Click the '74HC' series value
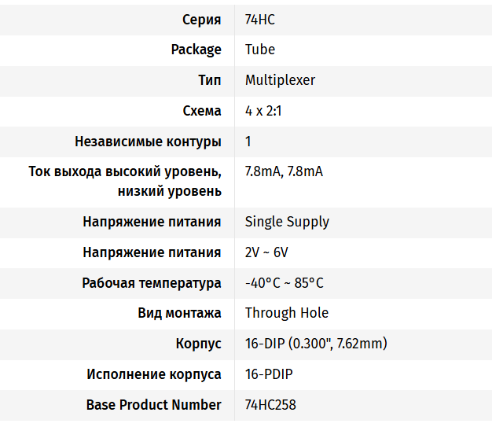The width and height of the screenshot is (492, 438). click(260, 19)
